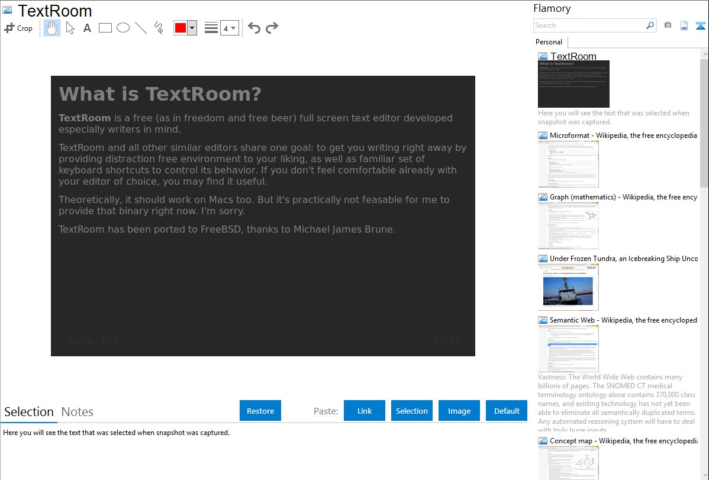The height and width of the screenshot is (480, 709).
Task: Switch to the Notes tab
Action: [78, 412]
